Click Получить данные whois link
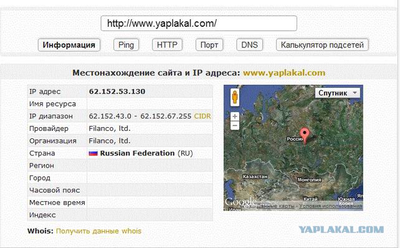400x248 pixels. 98,231
